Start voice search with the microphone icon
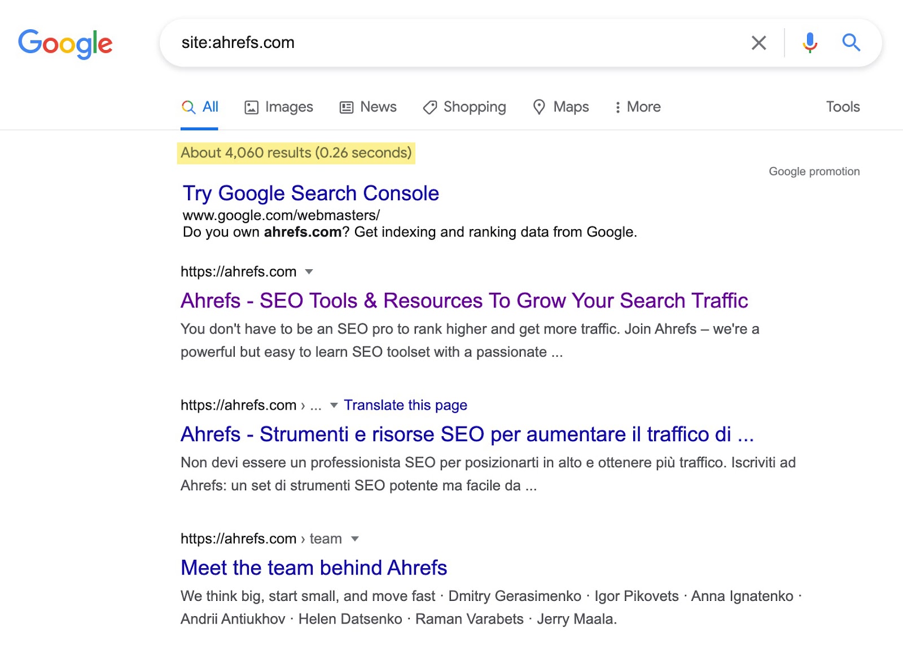The width and height of the screenshot is (903, 650). [810, 43]
